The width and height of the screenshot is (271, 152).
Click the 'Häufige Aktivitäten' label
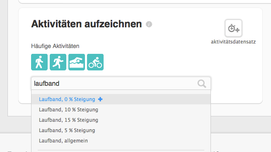55,46
